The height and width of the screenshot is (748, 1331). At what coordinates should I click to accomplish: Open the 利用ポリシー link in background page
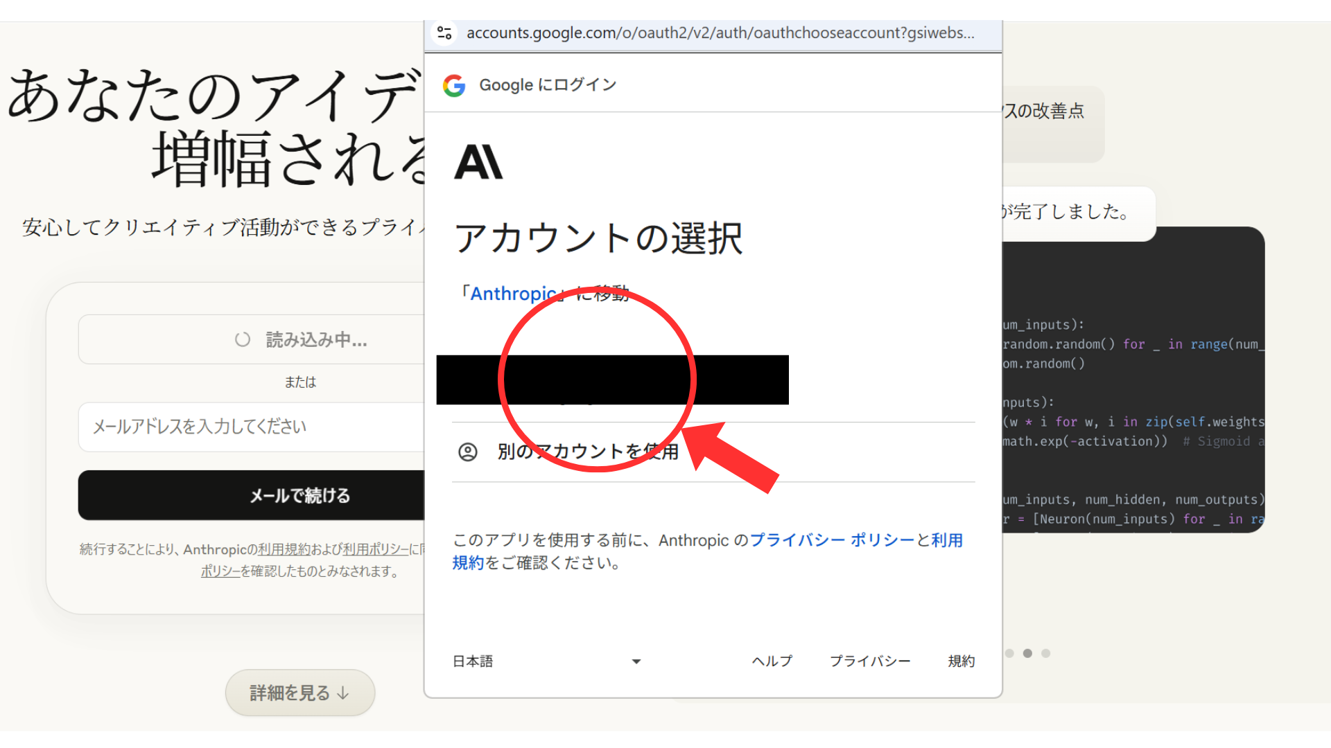[376, 549]
